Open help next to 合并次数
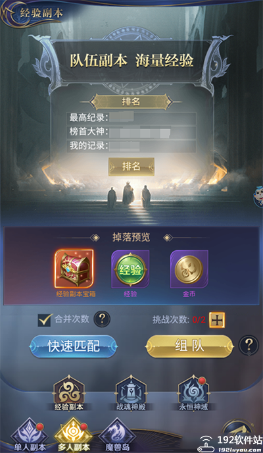Viewport: 263px width, 453px height. coord(102,319)
